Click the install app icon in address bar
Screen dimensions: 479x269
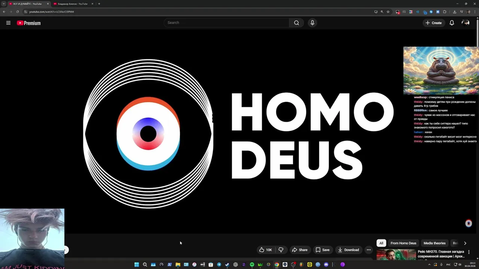pyautogui.click(x=376, y=12)
